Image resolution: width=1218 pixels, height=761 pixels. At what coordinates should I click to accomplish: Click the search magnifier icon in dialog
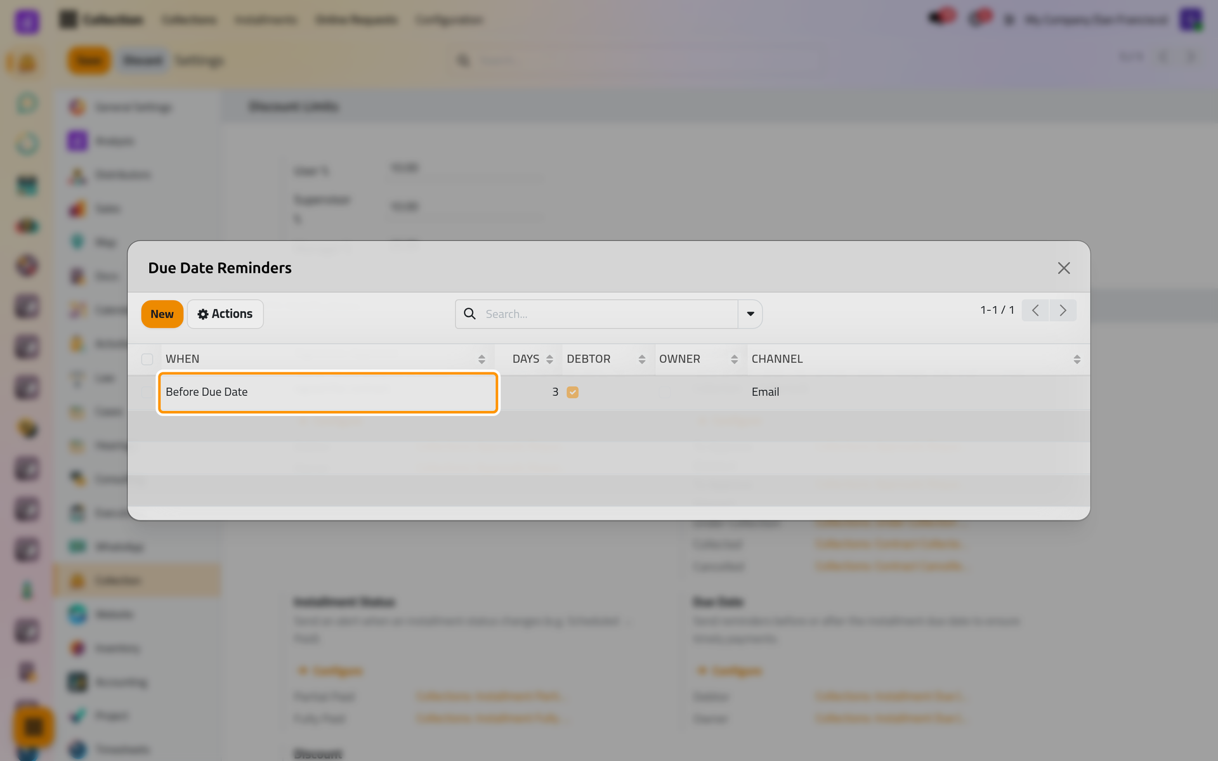[469, 314]
